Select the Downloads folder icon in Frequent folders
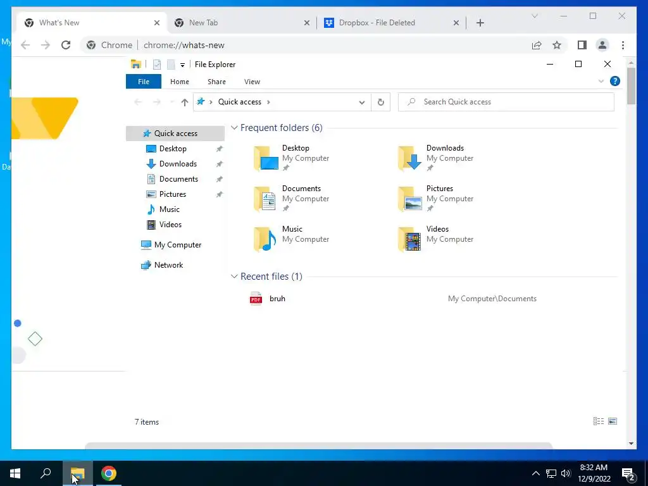This screenshot has height=486, width=648. click(409, 158)
